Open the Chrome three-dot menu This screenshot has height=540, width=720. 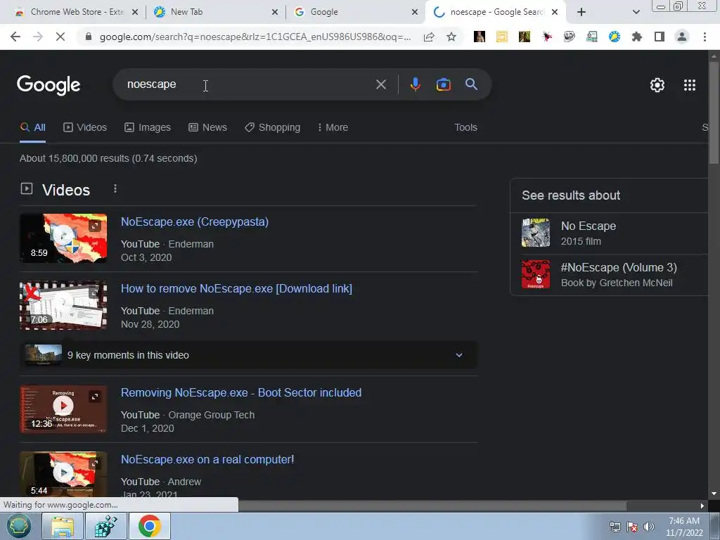(x=705, y=37)
